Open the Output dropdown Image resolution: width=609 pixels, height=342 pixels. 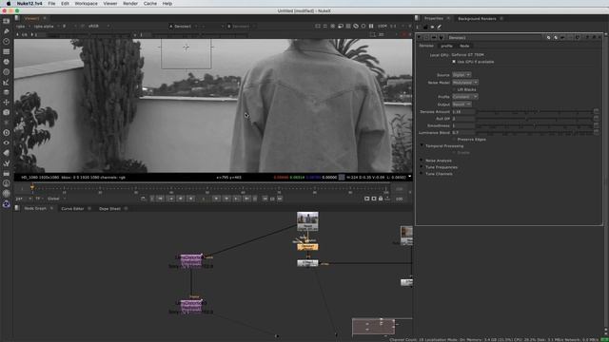coord(462,104)
